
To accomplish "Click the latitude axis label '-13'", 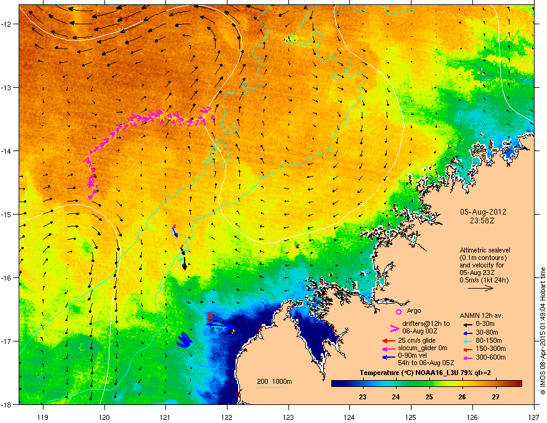I will (6, 87).
